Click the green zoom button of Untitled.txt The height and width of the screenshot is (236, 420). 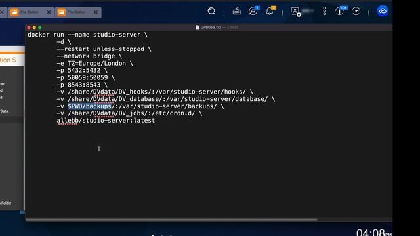point(40,28)
